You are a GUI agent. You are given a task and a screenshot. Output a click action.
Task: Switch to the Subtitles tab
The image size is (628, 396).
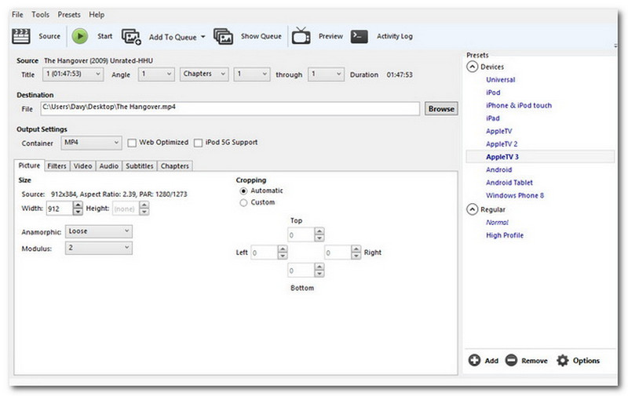click(139, 166)
